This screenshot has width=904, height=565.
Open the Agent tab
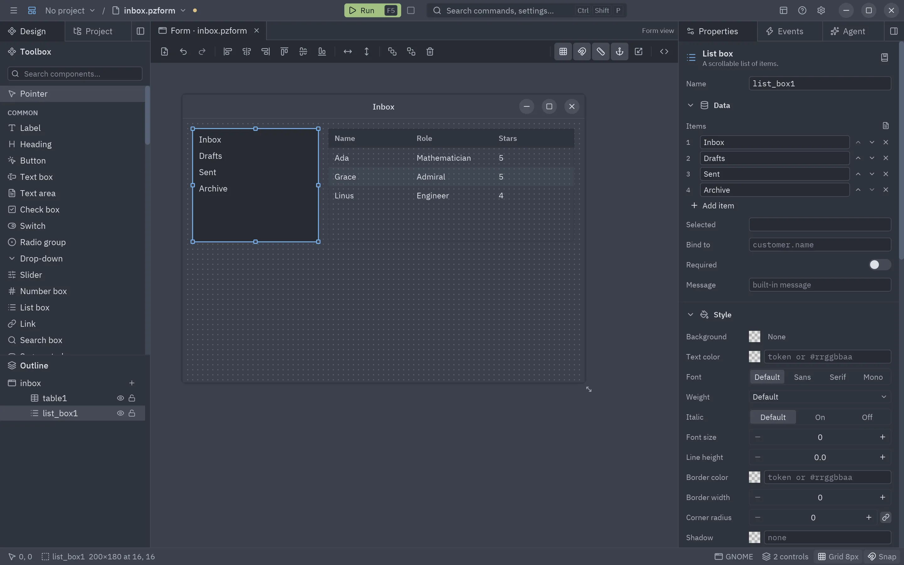click(853, 31)
